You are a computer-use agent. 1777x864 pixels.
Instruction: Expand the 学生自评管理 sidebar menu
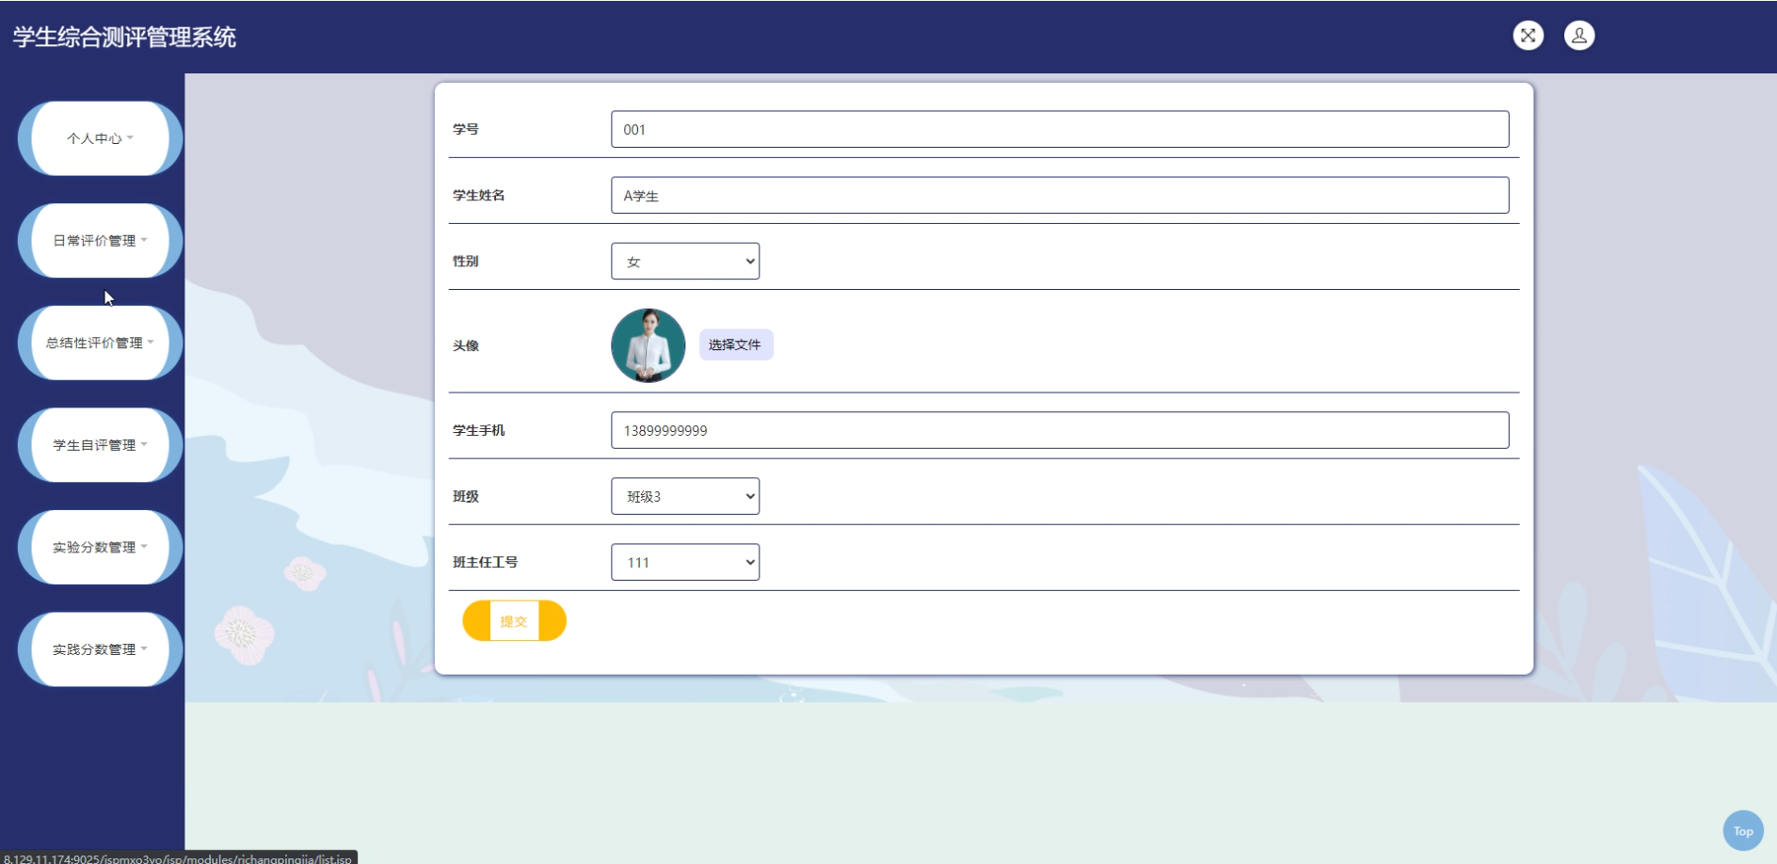[100, 445]
